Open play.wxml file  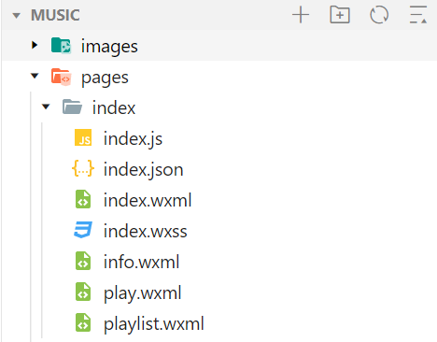tap(143, 293)
